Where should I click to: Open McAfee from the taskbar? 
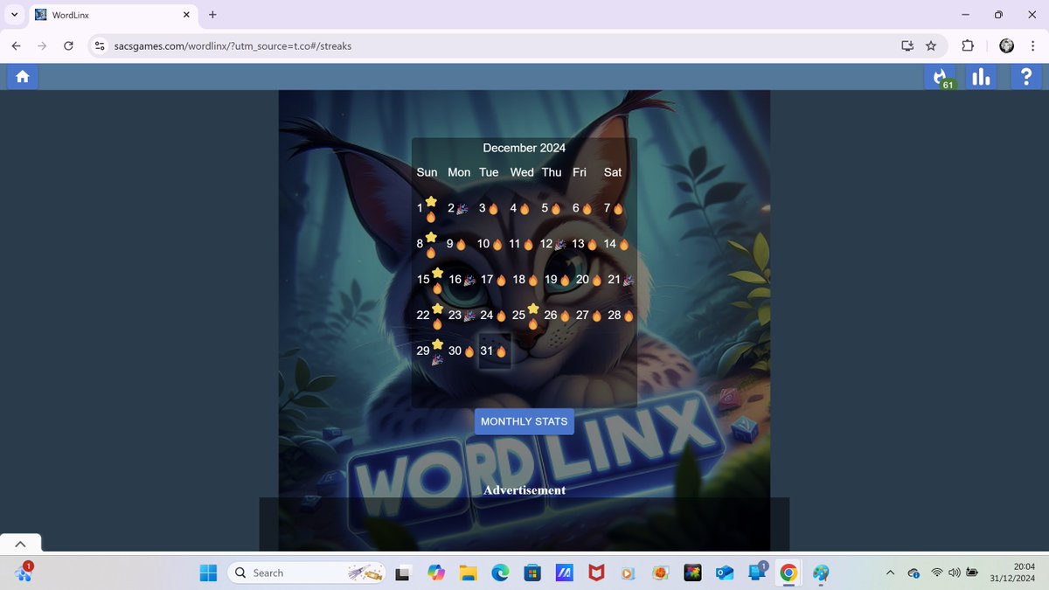[x=595, y=573]
